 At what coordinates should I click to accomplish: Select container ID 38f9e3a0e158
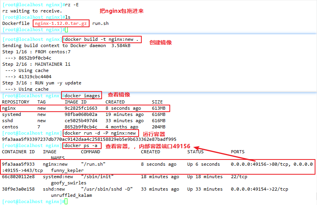pyautogui.click(x=18, y=189)
